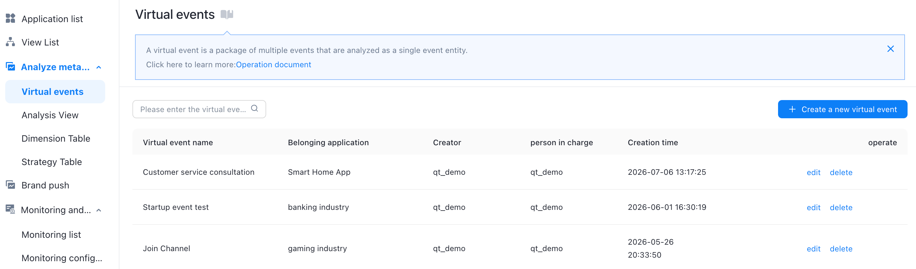Click the book icon beside Virtual events title

click(x=227, y=15)
